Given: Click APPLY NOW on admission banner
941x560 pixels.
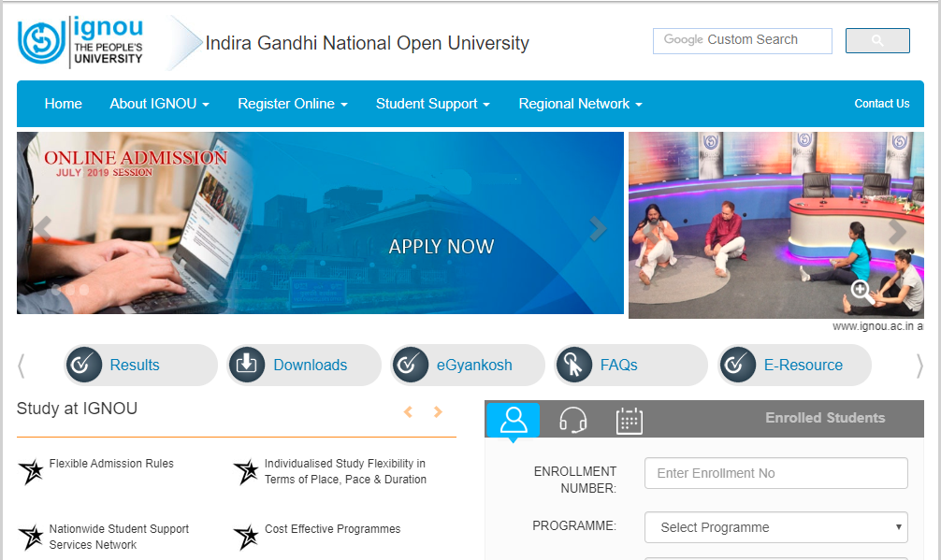Looking at the screenshot, I should pos(441,247).
